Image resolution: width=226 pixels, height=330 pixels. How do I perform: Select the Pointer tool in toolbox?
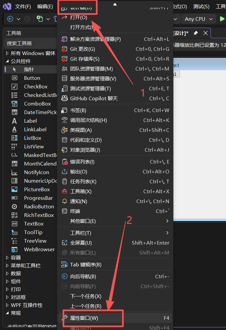pos(31,70)
